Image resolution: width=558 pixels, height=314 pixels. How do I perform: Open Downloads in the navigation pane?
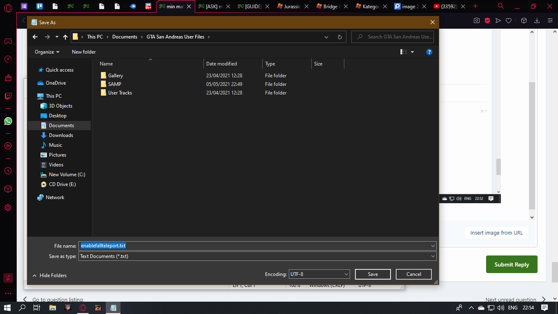point(61,135)
